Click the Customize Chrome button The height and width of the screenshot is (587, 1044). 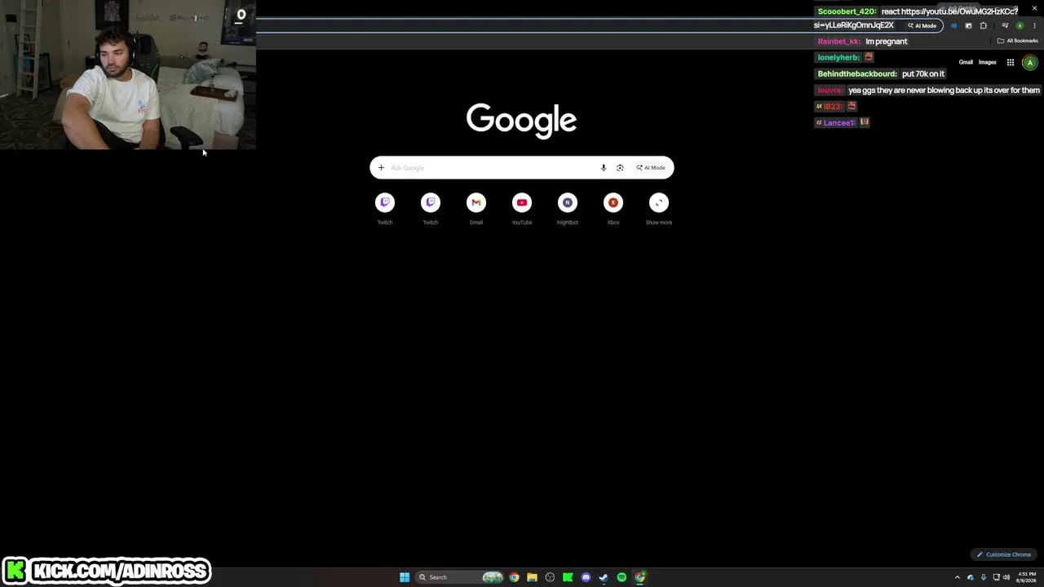pyautogui.click(x=1005, y=554)
